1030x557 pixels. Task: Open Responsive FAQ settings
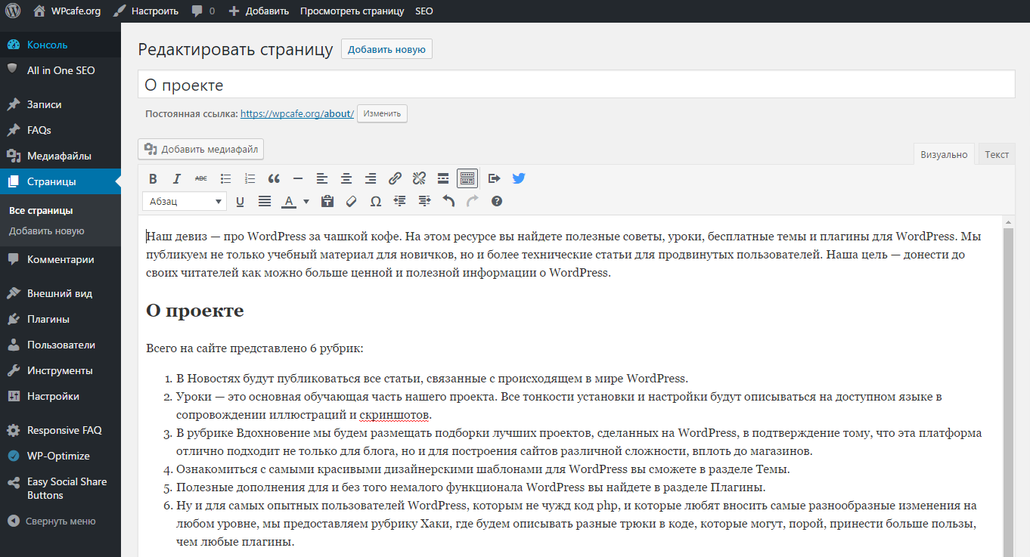[60, 430]
